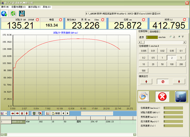Click the 速度 speed input field
The image size is (190, 137).
pyautogui.click(x=152, y=37)
